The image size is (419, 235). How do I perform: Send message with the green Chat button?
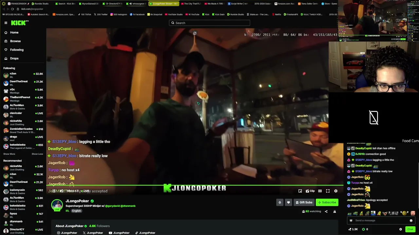pyautogui.click(x=410, y=229)
